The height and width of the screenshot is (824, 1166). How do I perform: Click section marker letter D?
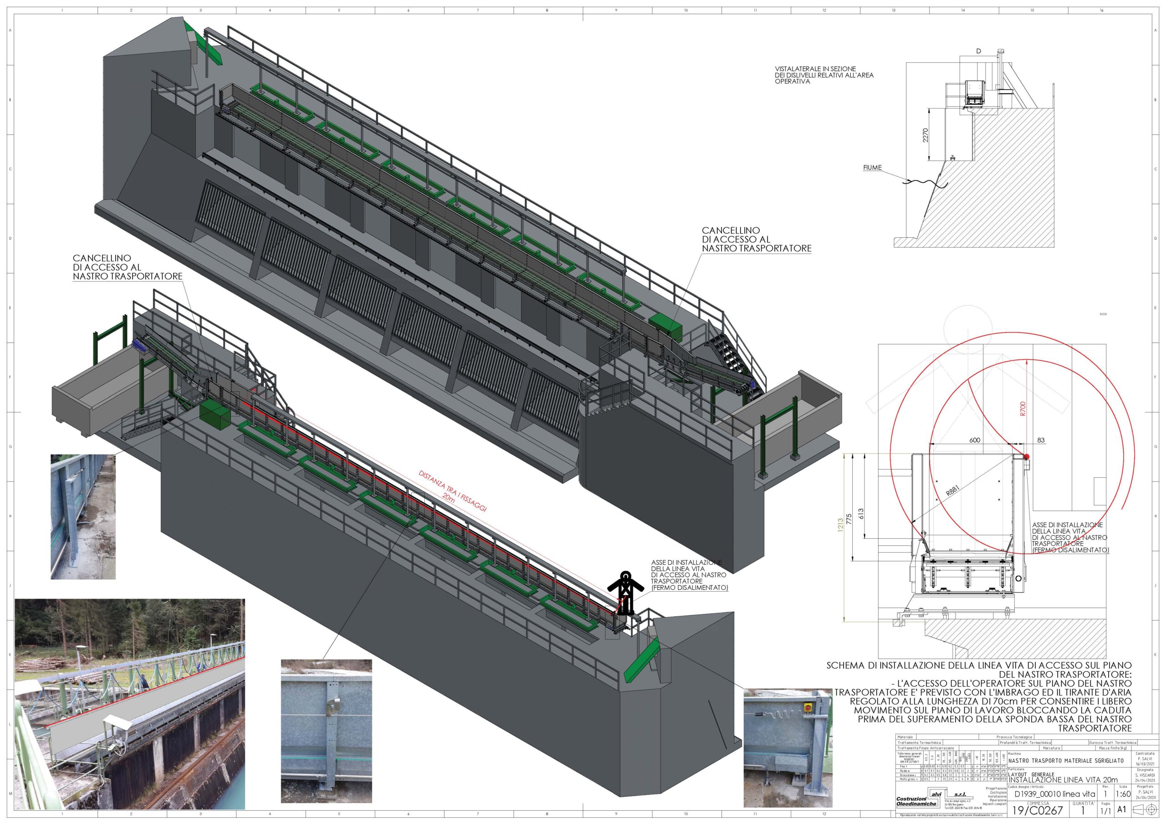coord(979,51)
